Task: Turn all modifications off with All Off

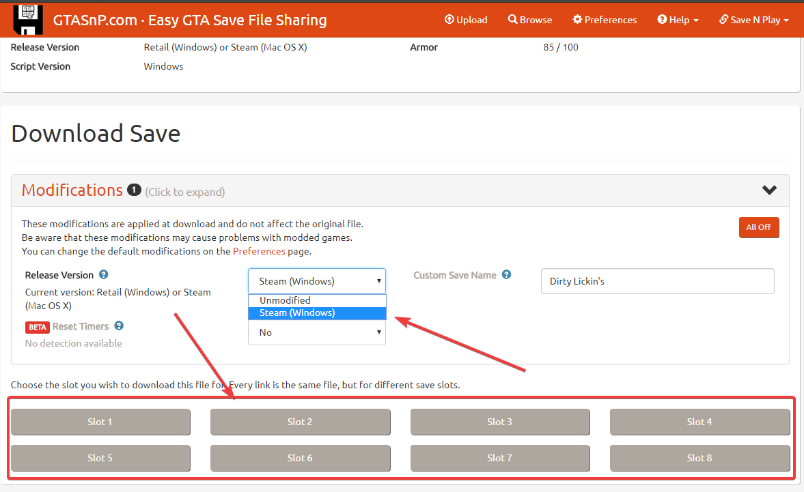Action: tap(759, 227)
